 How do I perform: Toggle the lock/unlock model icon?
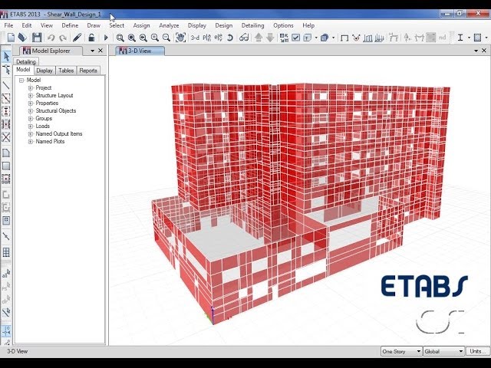pyautogui.click(x=91, y=38)
